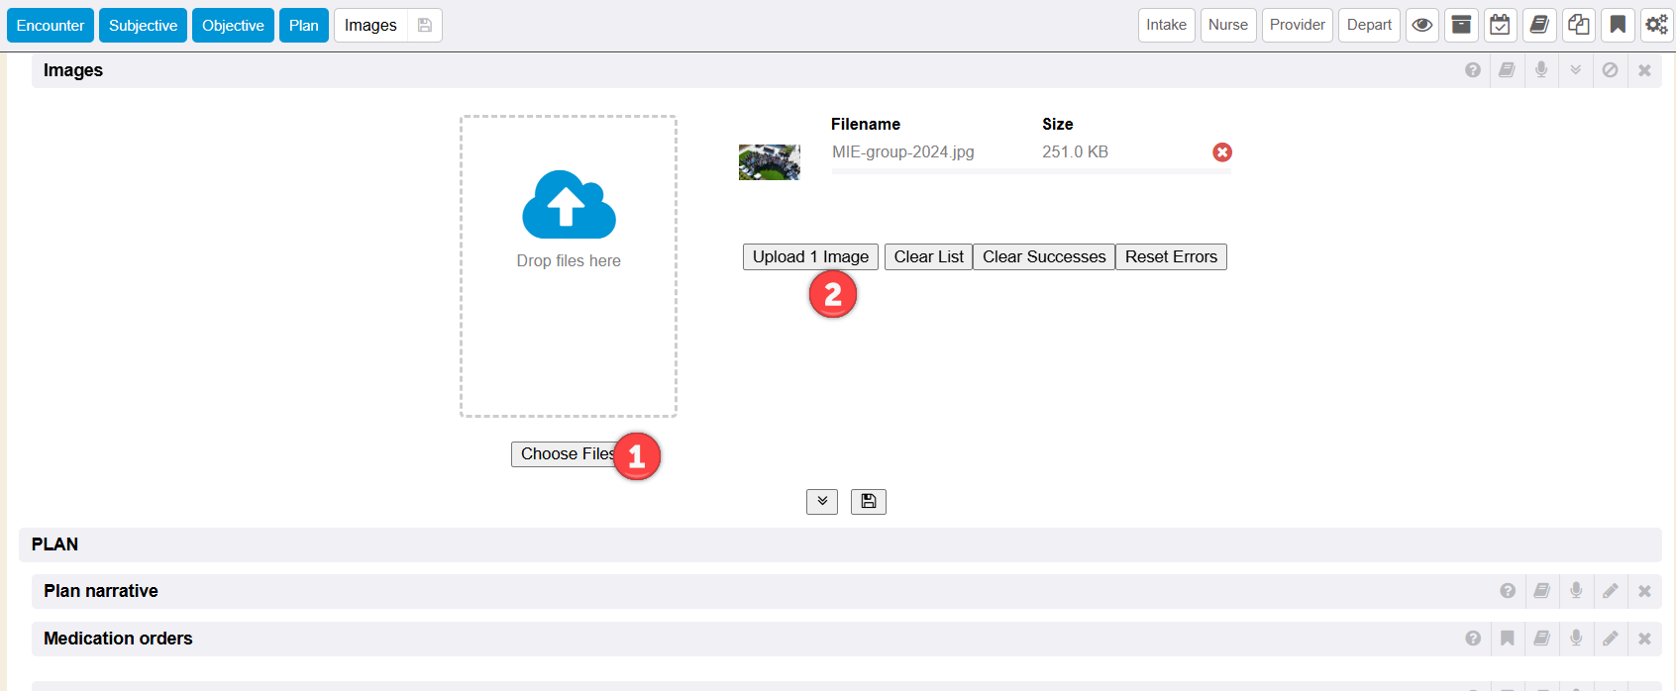Image resolution: width=1676 pixels, height=691 pixels.
Task: Click microphone icon in Images header
Action: point(1541,70)
